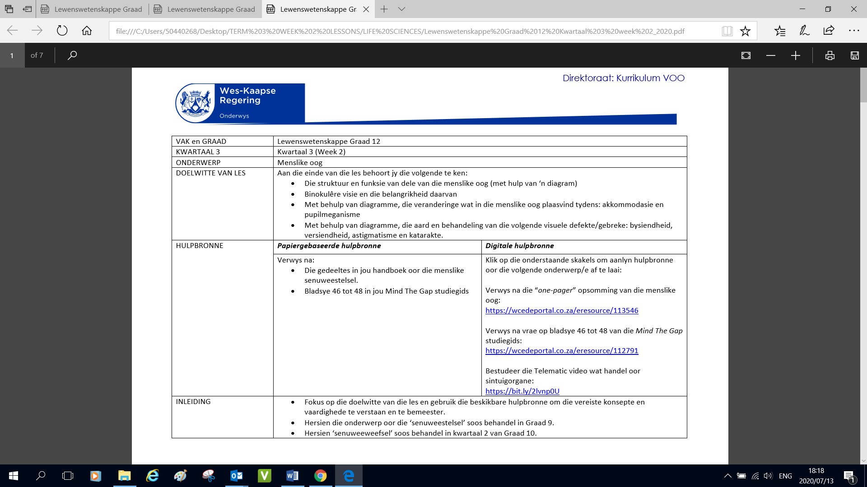Add page to favorites star

[745, 31]
